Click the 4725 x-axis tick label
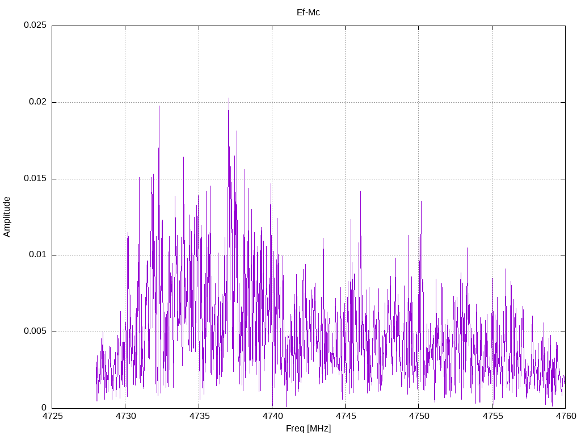Image resolution: width=581 pixels, height=436 pixels. (52, 416)
